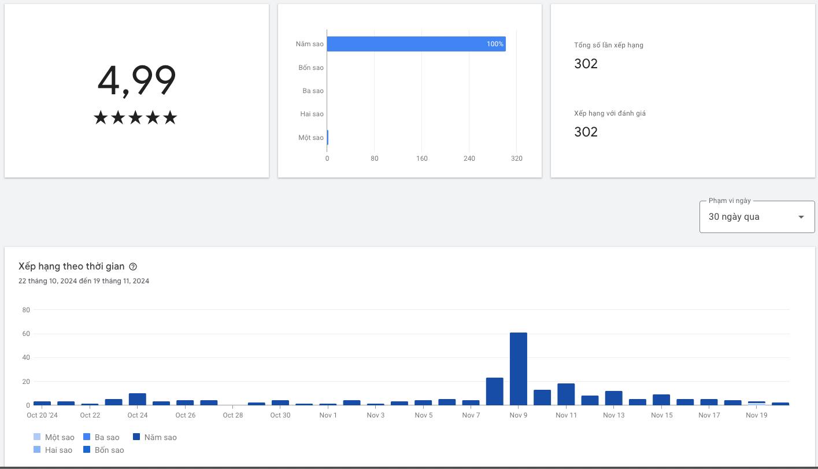Click the Ba sao row label in distribution chart
The width and height of the screenshot is (818, 469).
(x=313, y=91)
